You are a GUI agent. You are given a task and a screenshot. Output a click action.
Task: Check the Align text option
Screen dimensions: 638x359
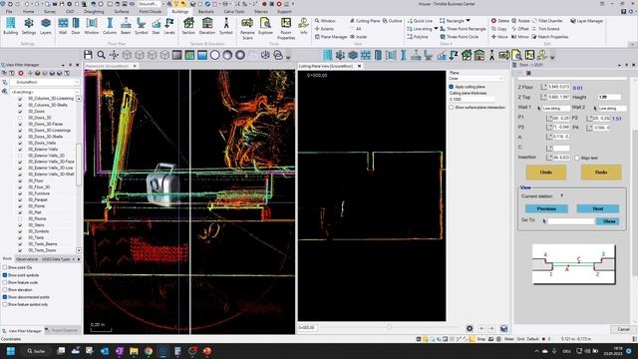[x=577, y=158]
